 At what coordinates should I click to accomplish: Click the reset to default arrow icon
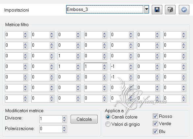pyautogui.click(x=184, y=10)
